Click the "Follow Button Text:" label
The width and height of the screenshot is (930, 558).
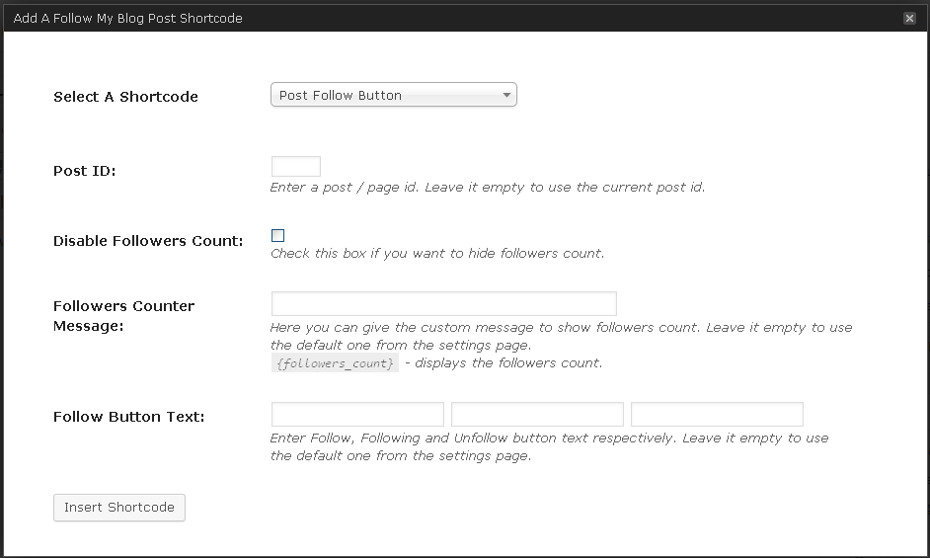128,417
